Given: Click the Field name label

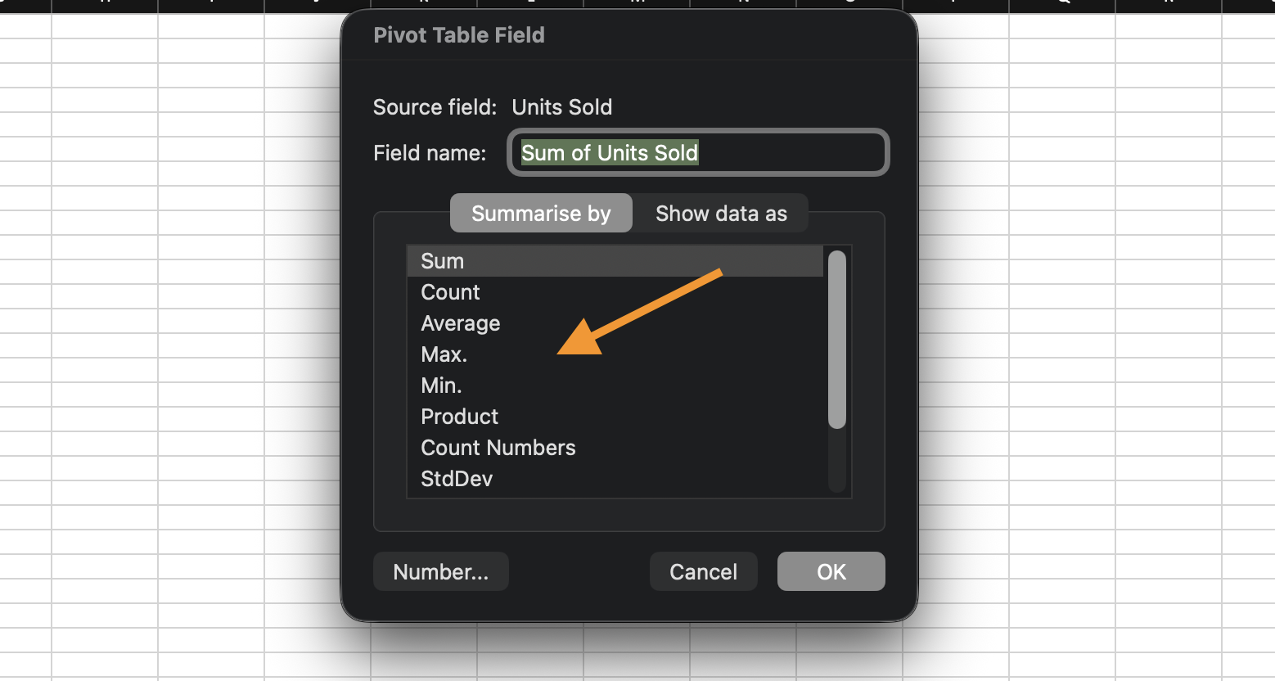Looking at the screenshot, I should pos(430,153).
